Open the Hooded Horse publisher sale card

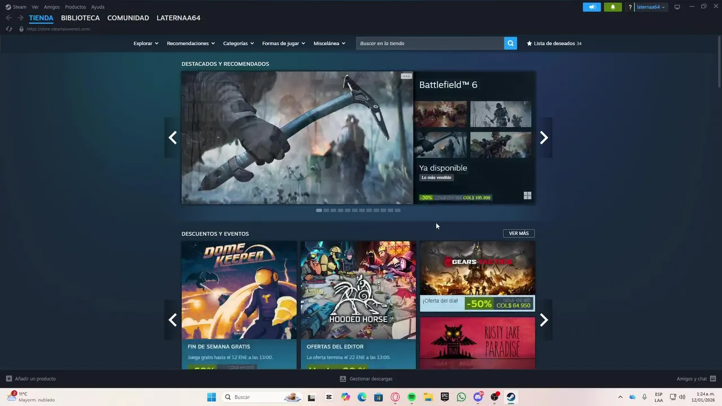(358, 305)
